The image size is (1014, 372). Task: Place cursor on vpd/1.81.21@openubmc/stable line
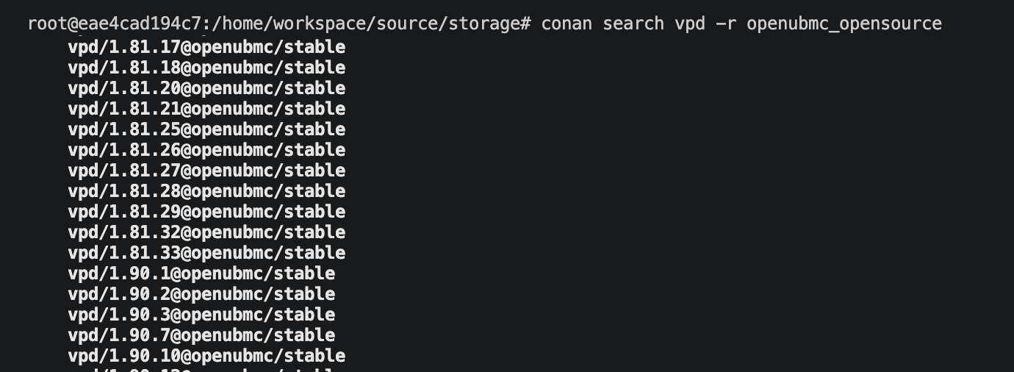coord(206,110)
